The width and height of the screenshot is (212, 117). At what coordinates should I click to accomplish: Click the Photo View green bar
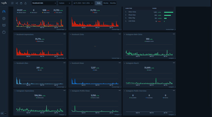point(167,15)
